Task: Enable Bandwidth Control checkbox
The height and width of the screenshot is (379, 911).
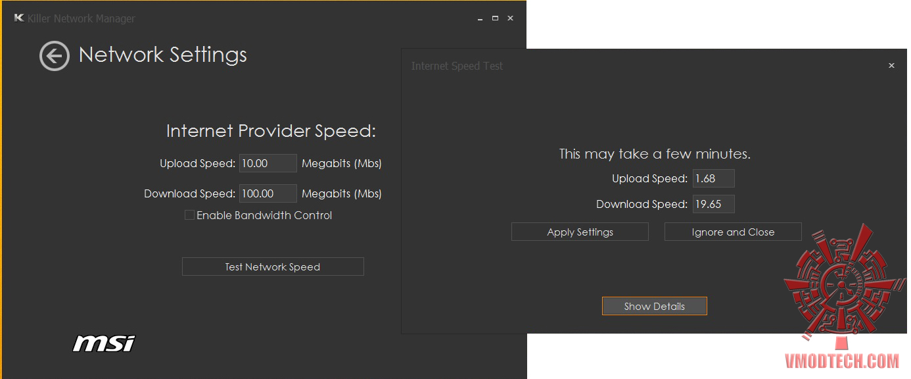Action: (189, 215)
